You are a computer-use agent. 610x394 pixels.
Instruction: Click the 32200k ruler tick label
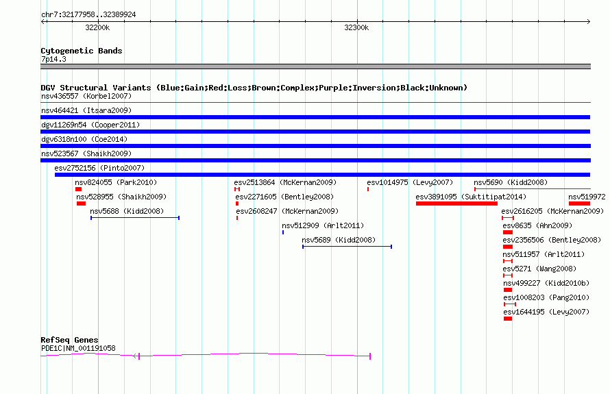[x=97, y=27]
